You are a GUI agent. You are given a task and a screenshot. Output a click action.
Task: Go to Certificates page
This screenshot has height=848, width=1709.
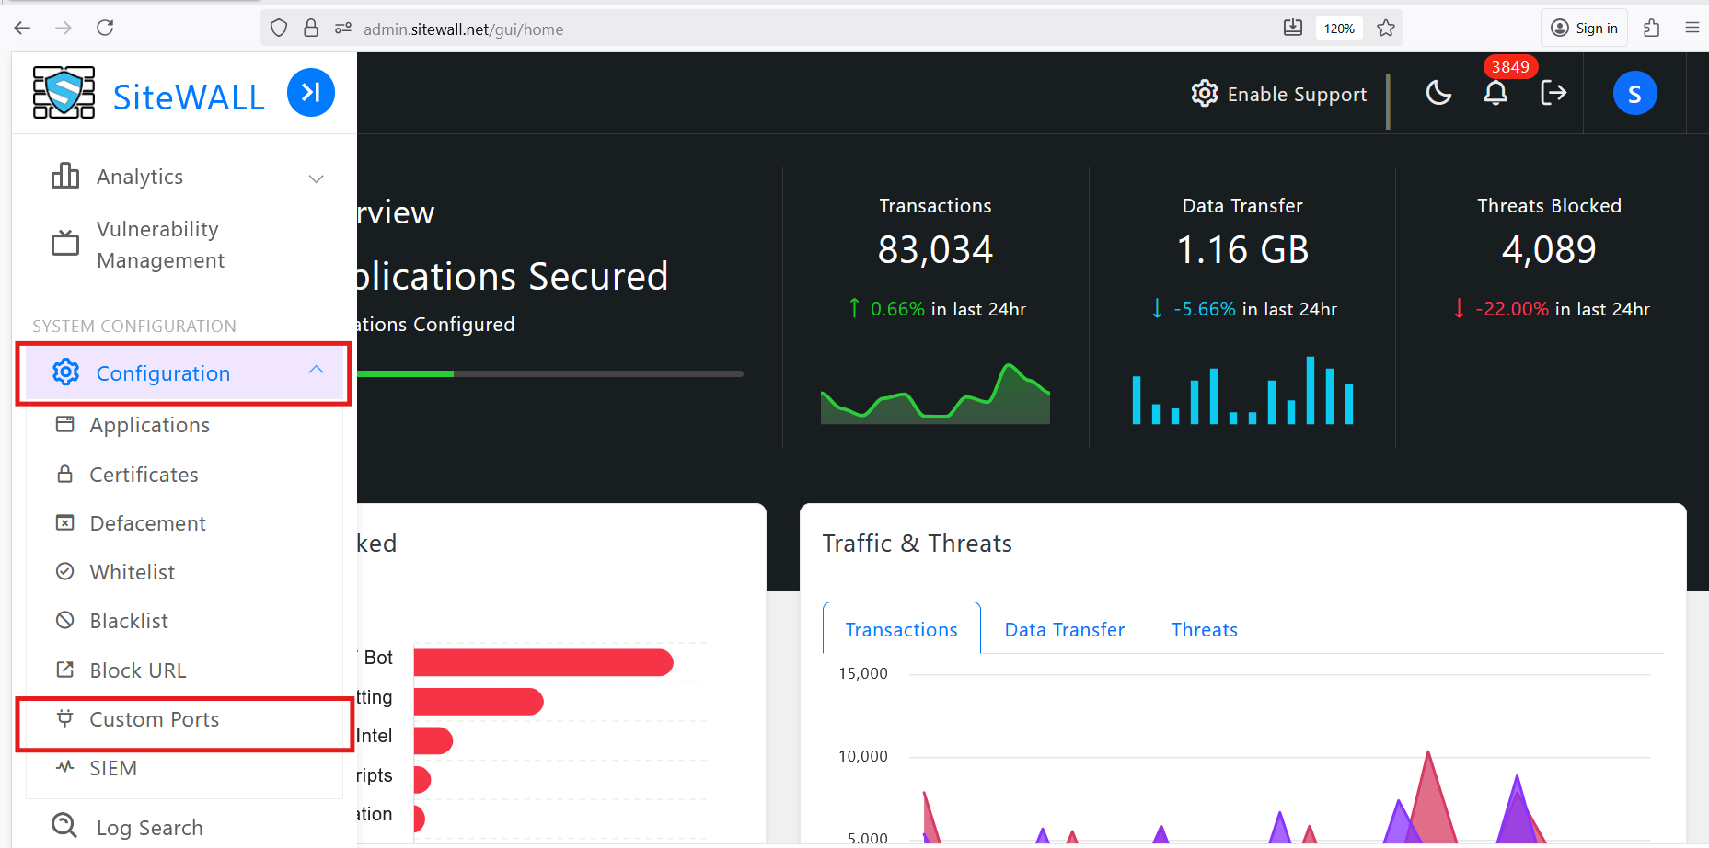coord(144,475)
